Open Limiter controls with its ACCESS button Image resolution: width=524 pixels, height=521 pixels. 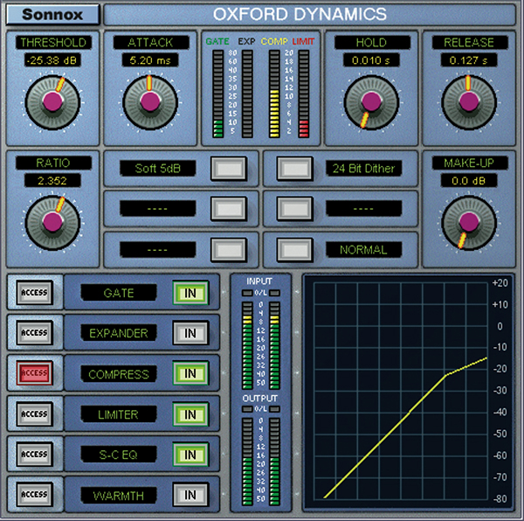click(35, 414)
